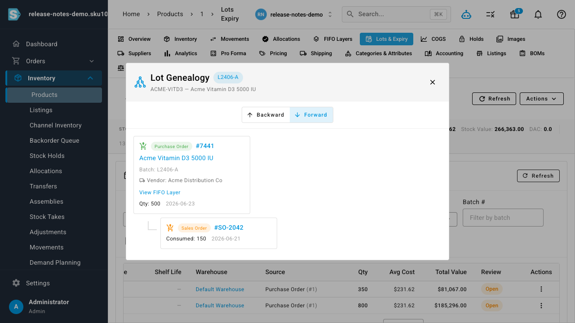Open the gift box what's new icon
Screen dimensions: 575x323
[515, 14]
